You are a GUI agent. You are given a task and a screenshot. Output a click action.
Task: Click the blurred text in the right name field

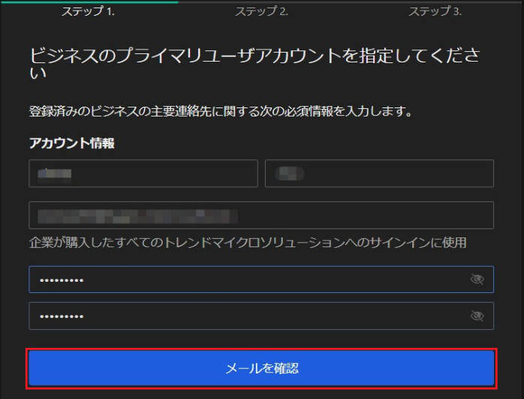coord(288,174)
